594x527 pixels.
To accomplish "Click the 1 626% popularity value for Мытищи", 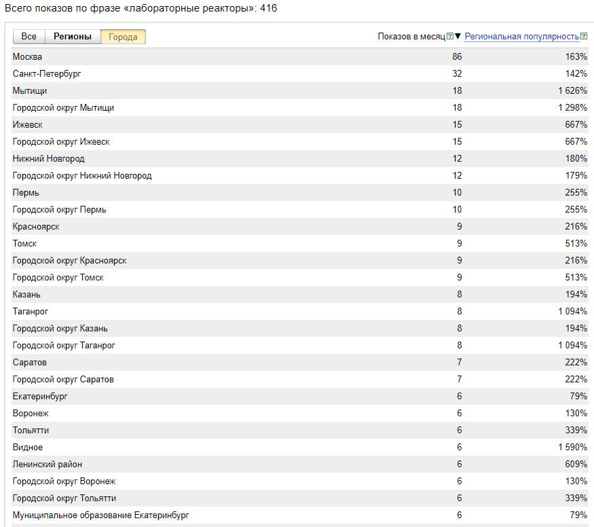I will pos(572,91).
